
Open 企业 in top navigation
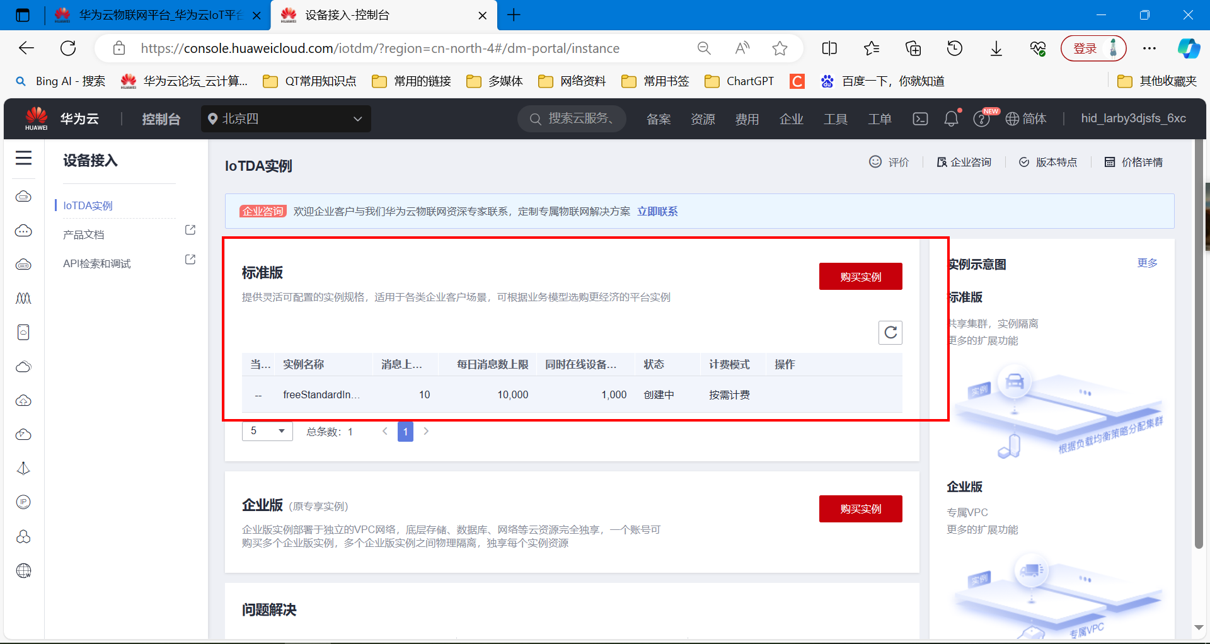[791, 119]
